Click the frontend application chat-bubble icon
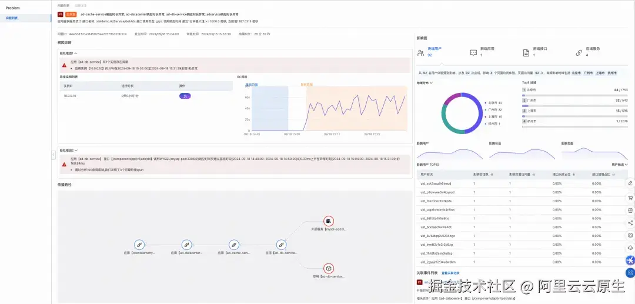Viewport: 635px width, 304px height. (473, 52)
